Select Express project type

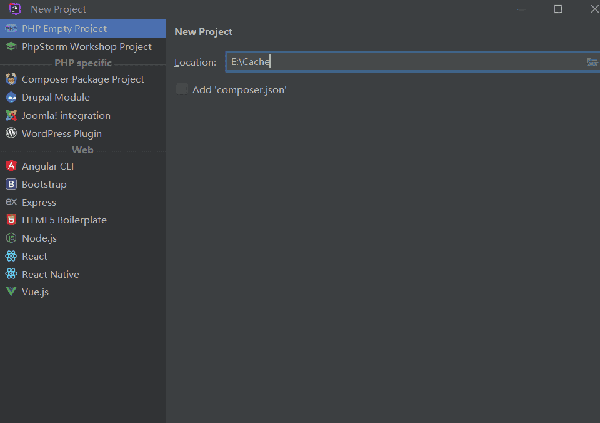(39, 202)
